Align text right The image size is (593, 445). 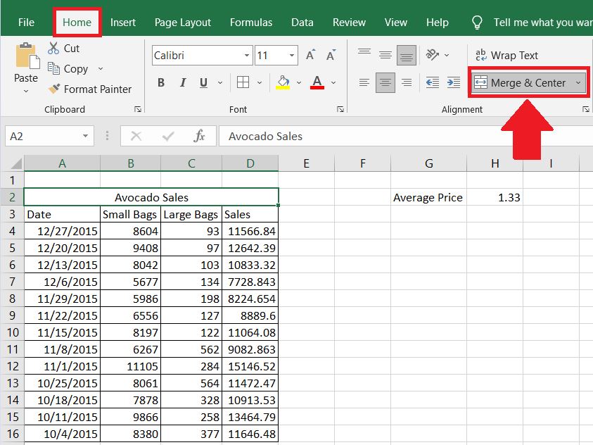click(407, 82)
